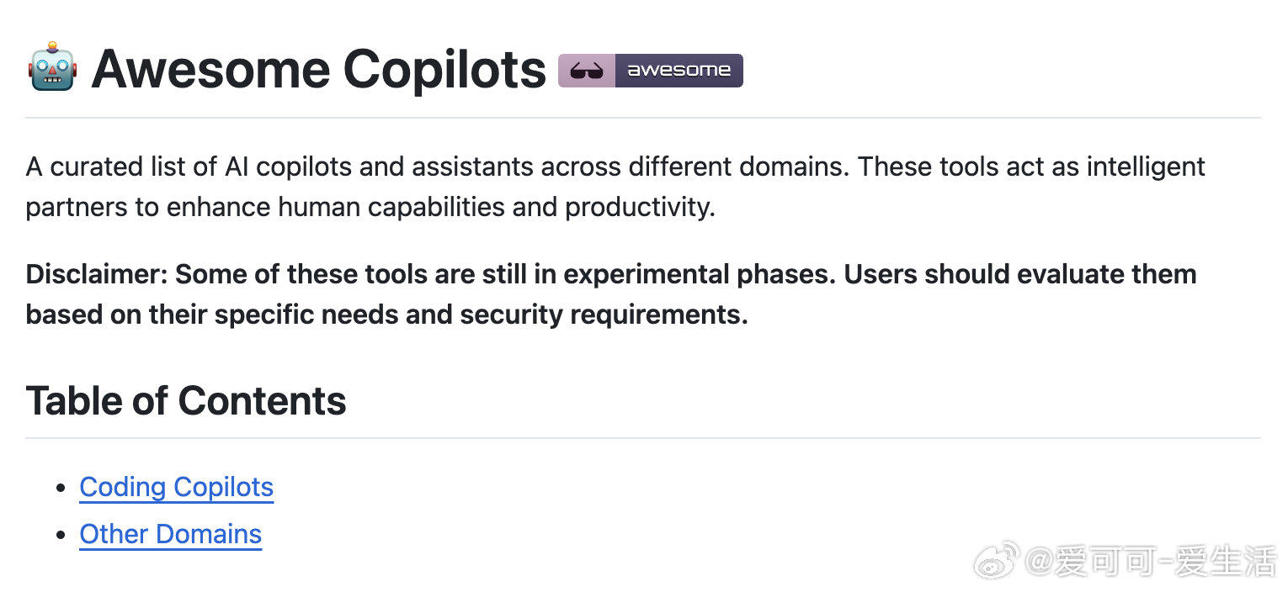Click the Awesome Copilots heading
The width and height of the screenshot is (1288, 592).
(319, 68)
